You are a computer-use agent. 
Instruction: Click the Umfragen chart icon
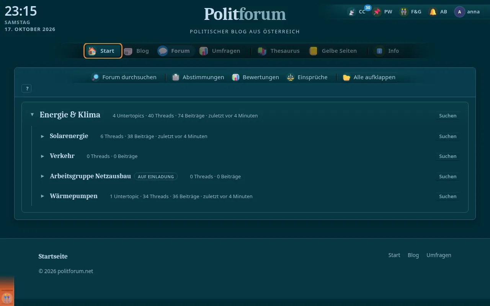204,51
